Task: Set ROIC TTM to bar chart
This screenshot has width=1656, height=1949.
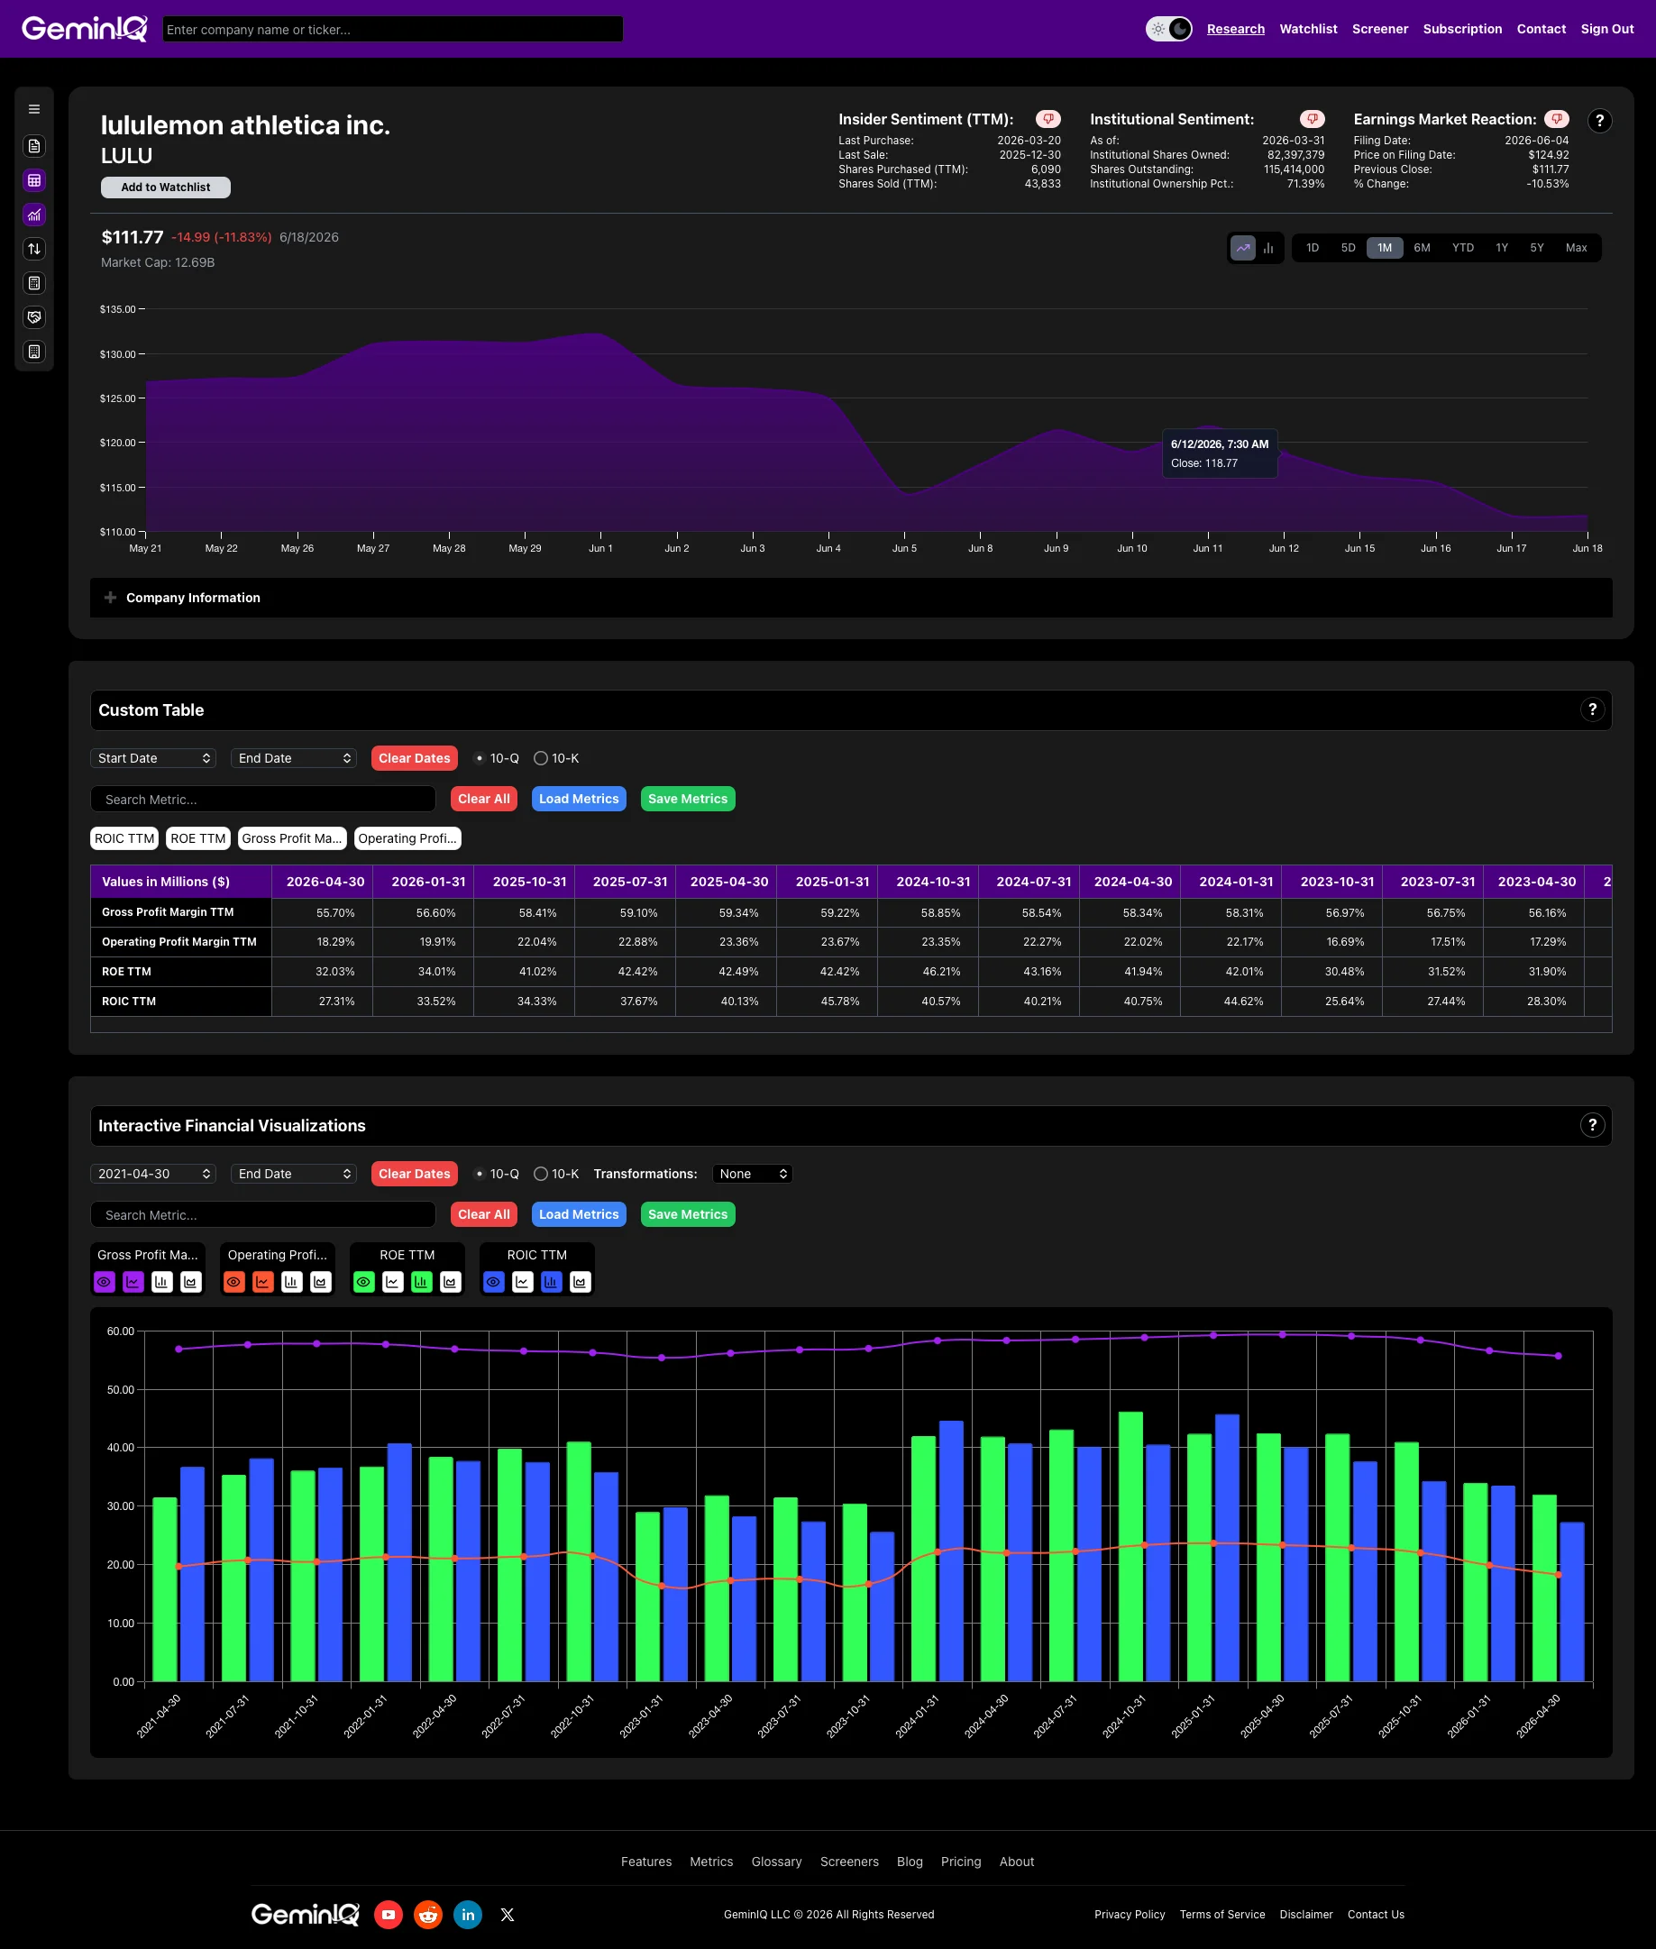Action: (552, 1282)
